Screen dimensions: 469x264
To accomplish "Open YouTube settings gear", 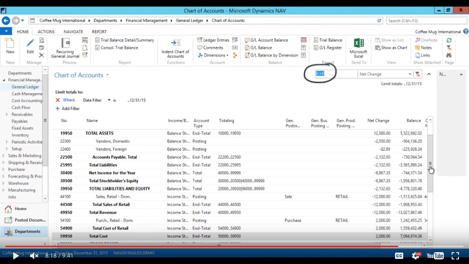I will [x=416, y=255].
